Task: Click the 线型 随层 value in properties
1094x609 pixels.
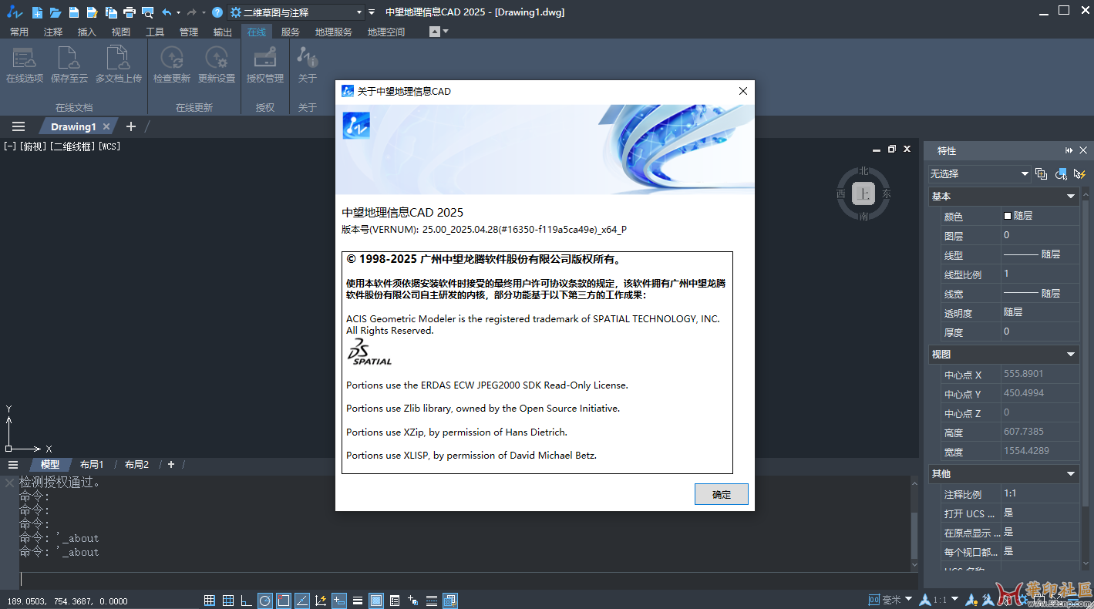Action: point(1041,254)
